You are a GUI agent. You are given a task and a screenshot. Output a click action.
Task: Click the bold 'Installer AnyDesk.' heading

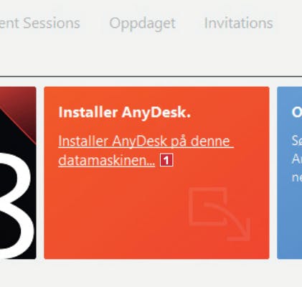[124, 112]
